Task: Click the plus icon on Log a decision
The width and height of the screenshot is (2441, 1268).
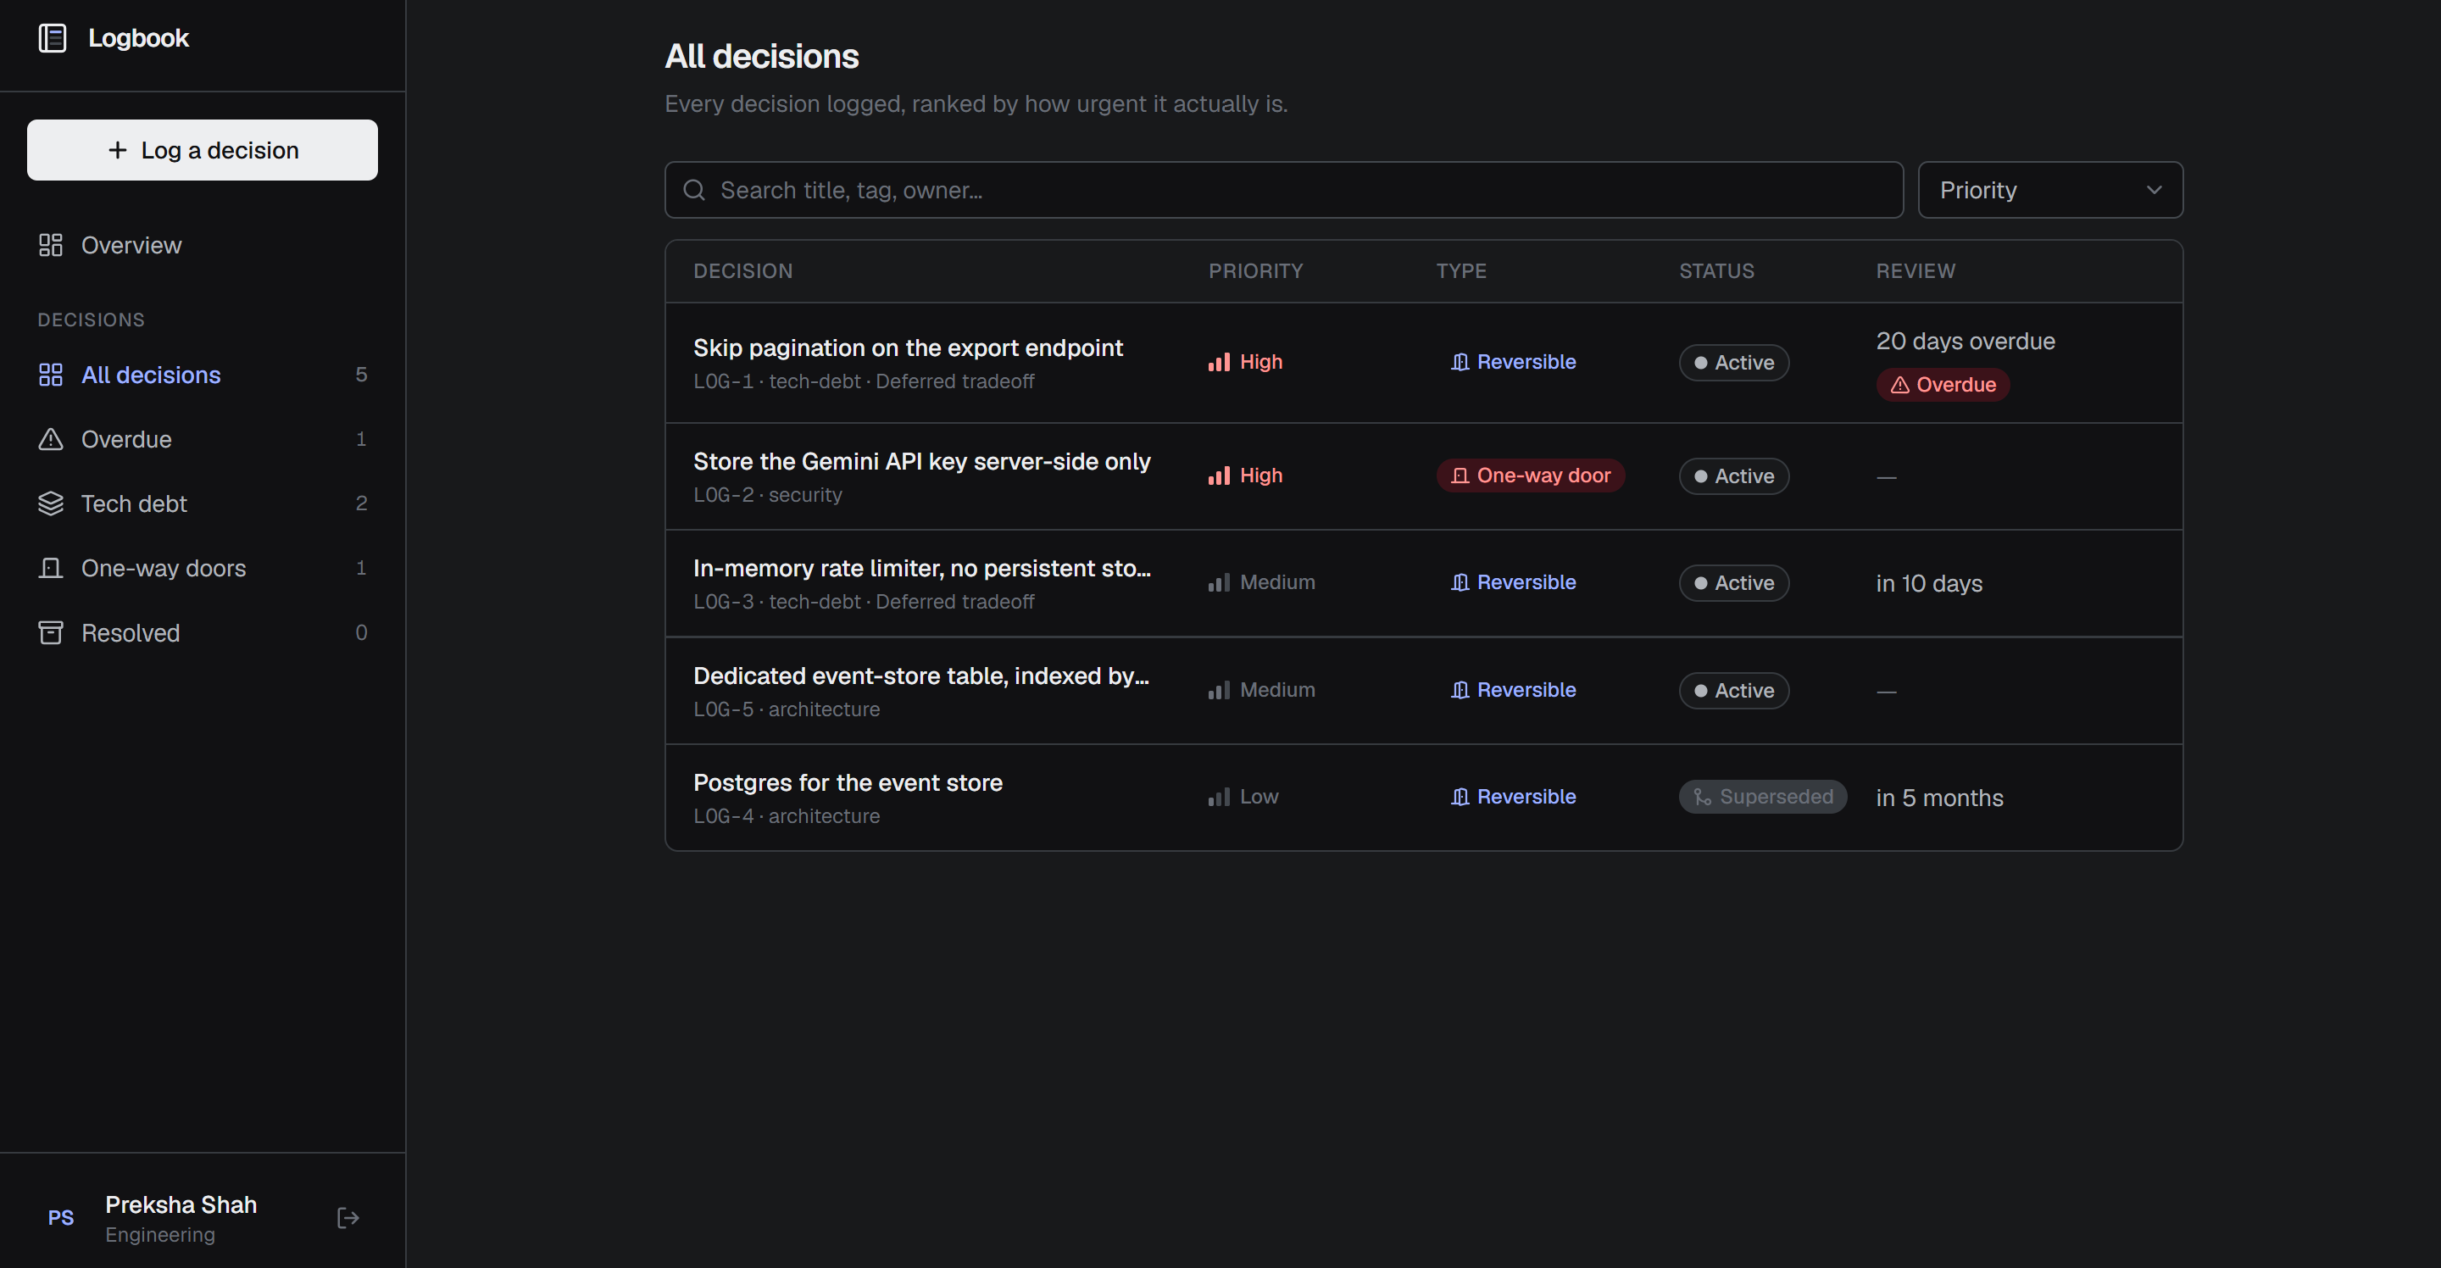Action: click(x=118, y=150)
